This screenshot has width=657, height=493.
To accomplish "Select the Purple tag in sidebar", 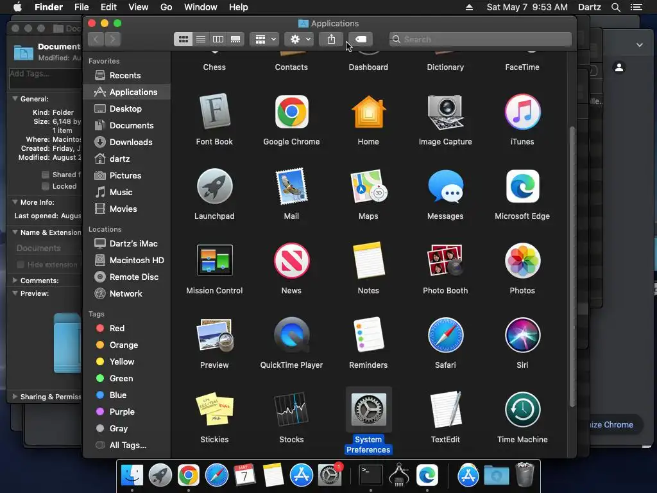I will pos(126,411).
